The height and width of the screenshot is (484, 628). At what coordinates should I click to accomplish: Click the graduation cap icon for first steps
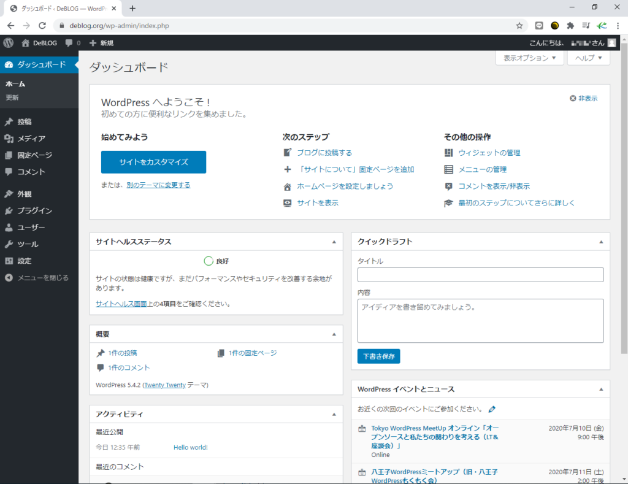[x=448, y=203]
